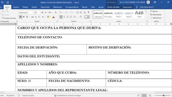
Task: Click Copiar formato paintbrush
Action: coord(9,18)
